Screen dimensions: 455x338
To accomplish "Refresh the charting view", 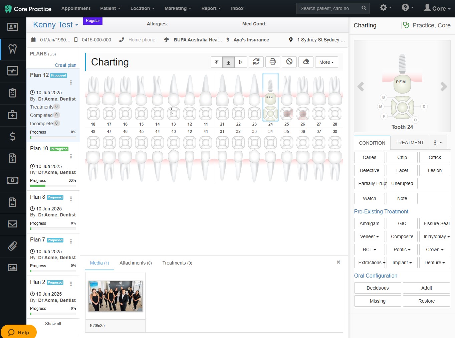I will click(x=256, y=62).
